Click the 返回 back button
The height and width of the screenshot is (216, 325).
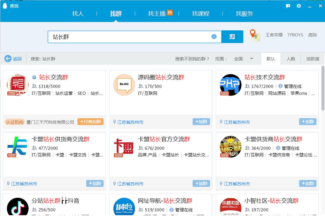point(13,59)
